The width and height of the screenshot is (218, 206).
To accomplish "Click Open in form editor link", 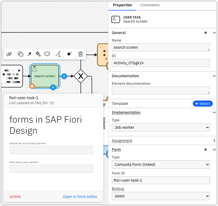I will click(80, 197).
